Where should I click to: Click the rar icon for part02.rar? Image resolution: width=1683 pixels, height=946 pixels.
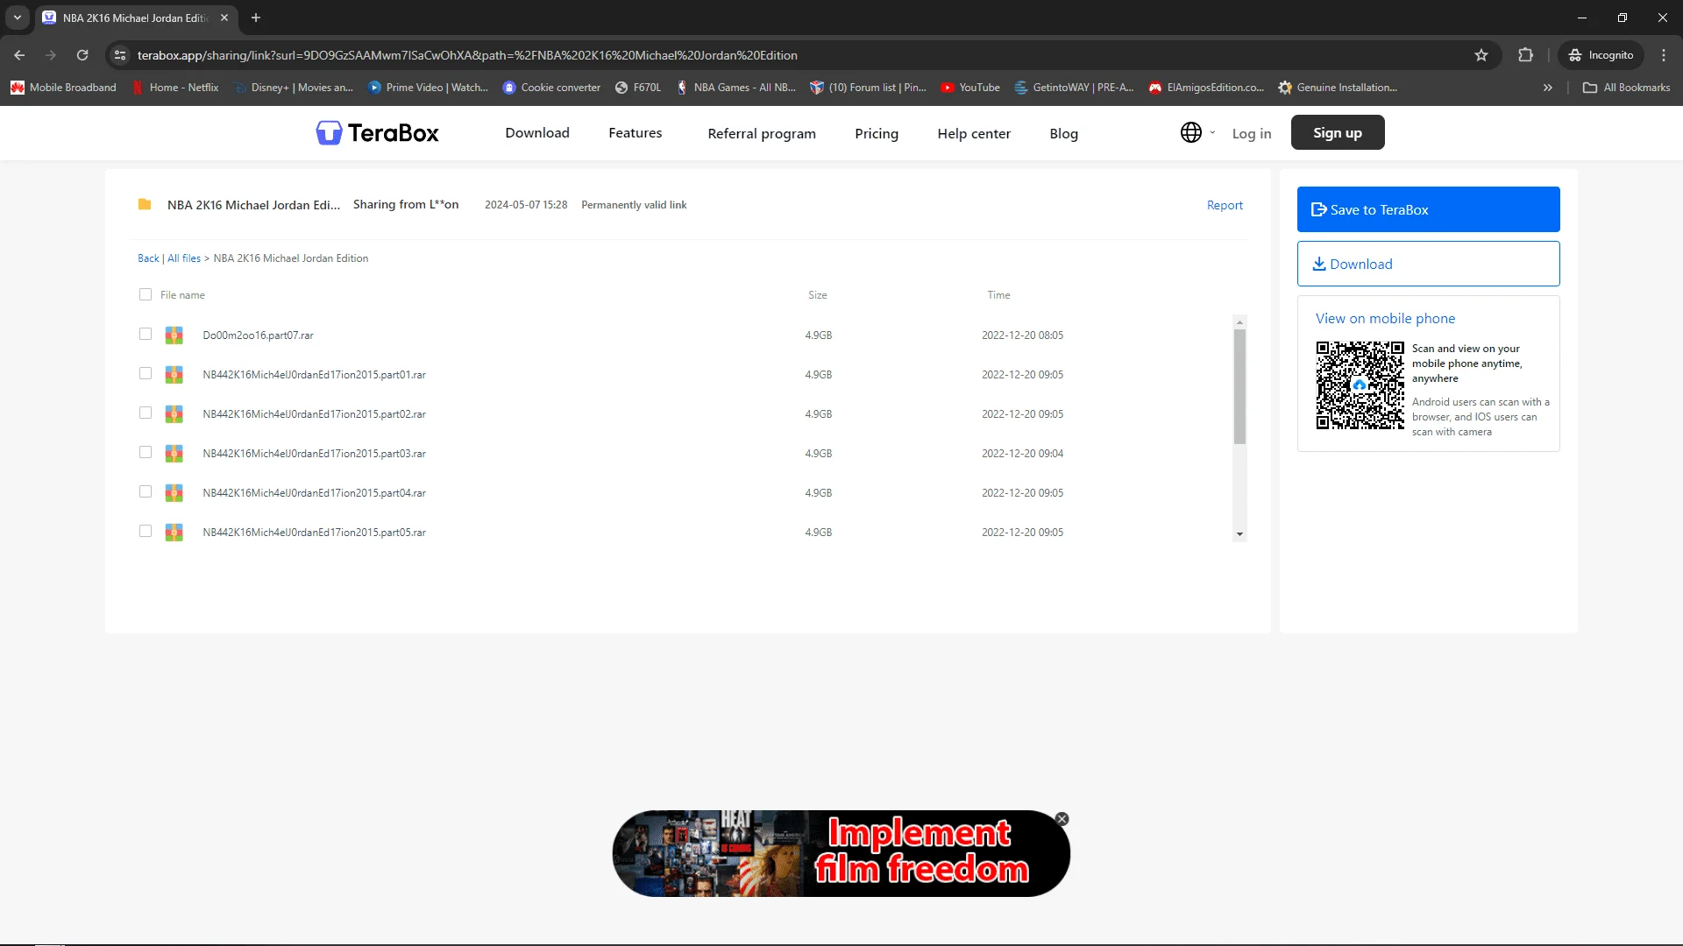[174, 414]
